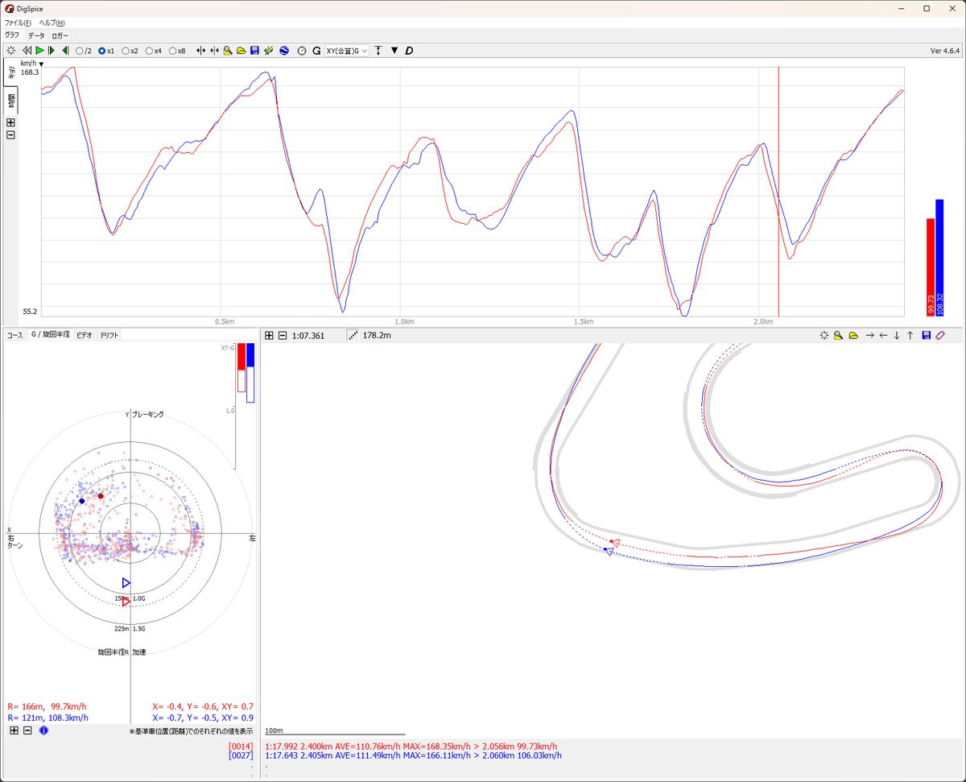
Task: Switch to the コース tab
Action: 14,334
